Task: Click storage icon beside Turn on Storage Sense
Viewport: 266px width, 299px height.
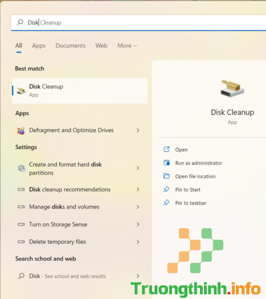Action: 21,224
